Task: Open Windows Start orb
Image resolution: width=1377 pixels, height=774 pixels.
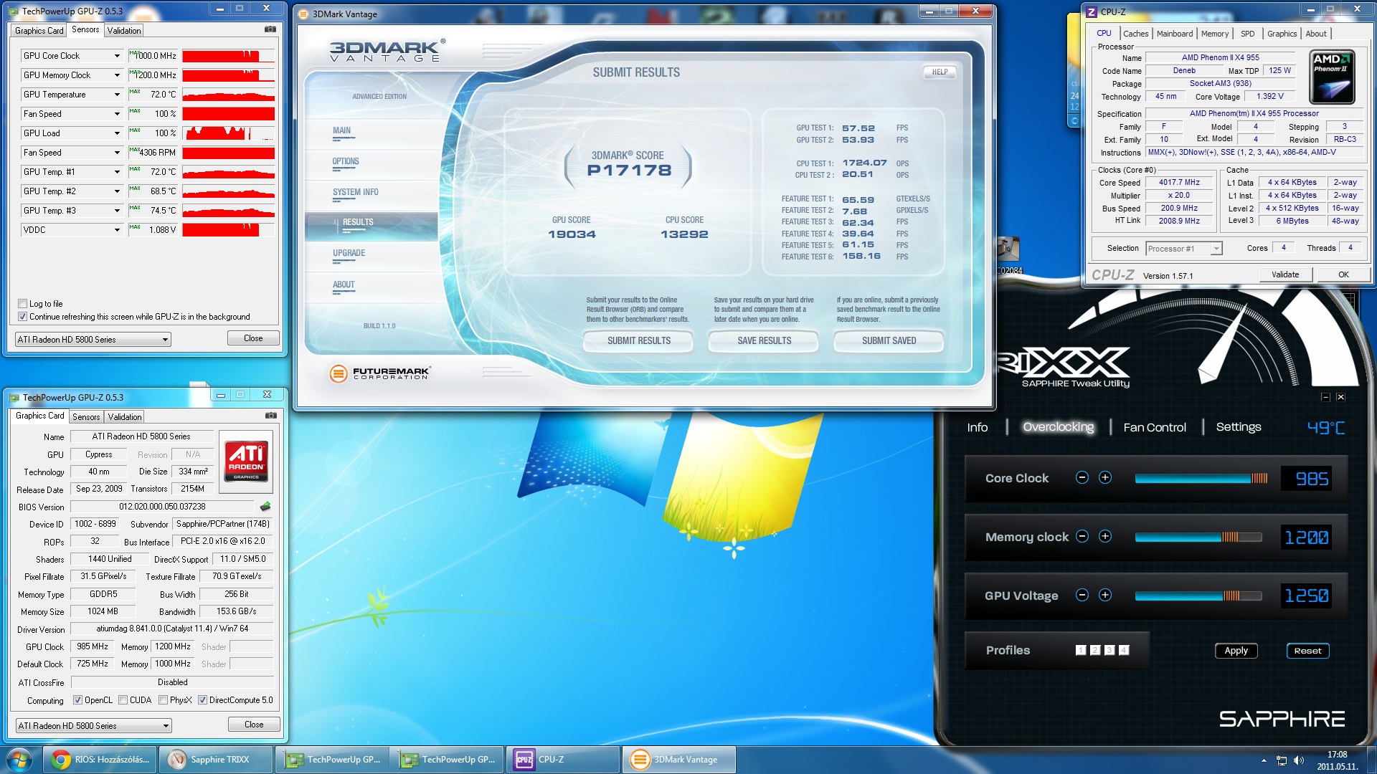Action: (x=19, y=760)
